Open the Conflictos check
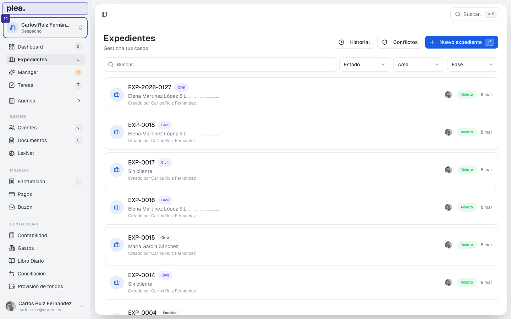This screenshot has height=319, width=511. (400, 42)
